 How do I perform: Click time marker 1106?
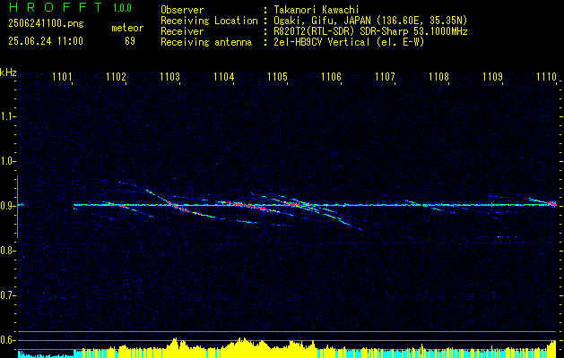(331, 76)
